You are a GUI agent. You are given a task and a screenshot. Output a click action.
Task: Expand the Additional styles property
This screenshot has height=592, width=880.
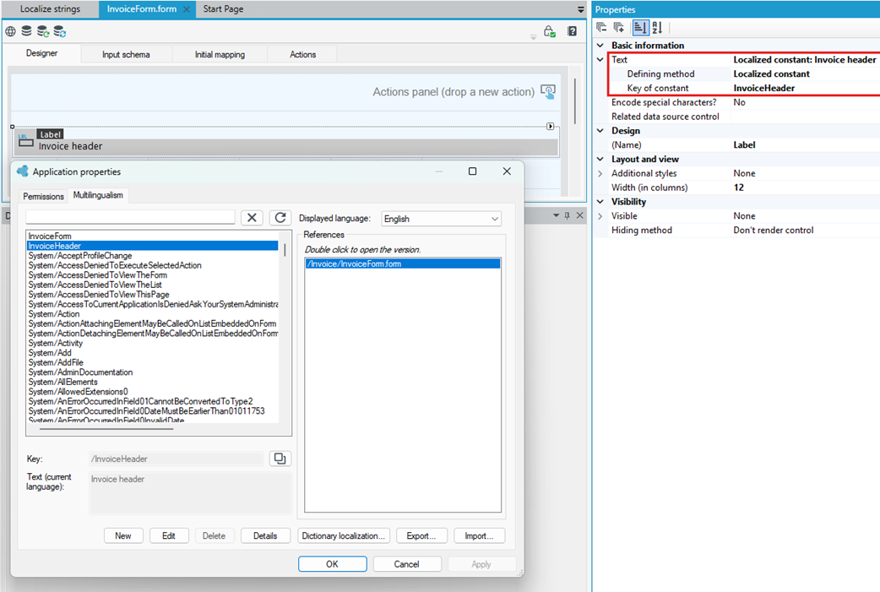coord(600,173)
